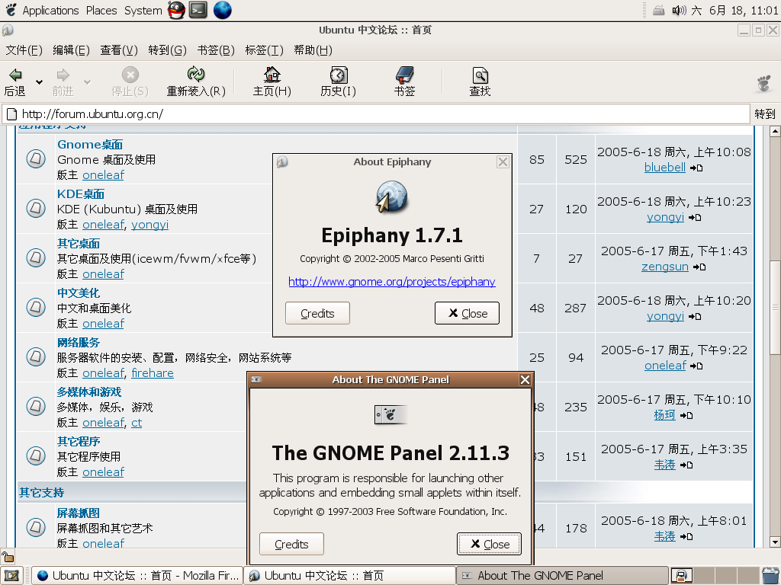Click the show desktop icon in bottom panel
This screenshot has width=781, height=585.
[11, 576]
